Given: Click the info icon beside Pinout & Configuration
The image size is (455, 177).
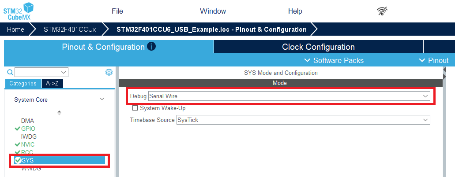Looking at the screenshot, I should click(x=151, y=46).
